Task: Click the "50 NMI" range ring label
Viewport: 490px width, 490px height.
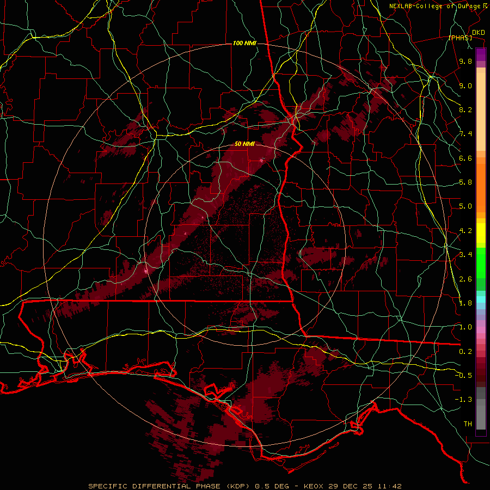Action: click(244, 144)
